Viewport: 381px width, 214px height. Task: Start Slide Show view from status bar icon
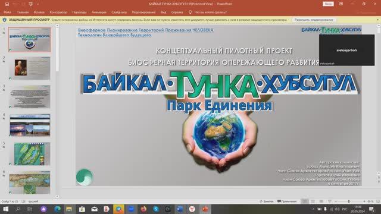click(x=329, y=202)
